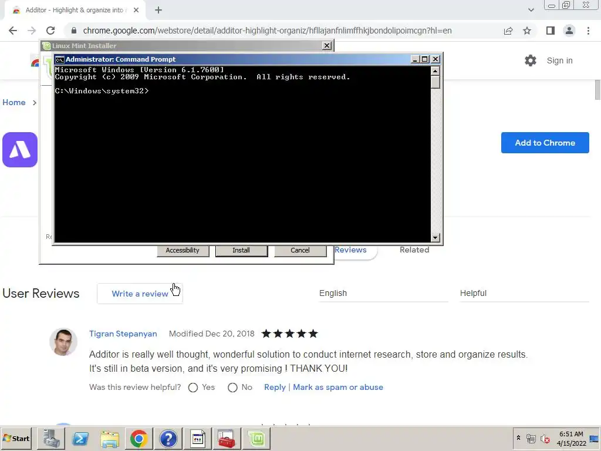601x451 pixels.
Task: Switch to Chrome on the taskbar
Action: click(139, 438)
